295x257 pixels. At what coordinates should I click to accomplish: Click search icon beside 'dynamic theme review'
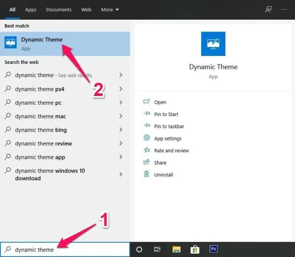[8, 143]
